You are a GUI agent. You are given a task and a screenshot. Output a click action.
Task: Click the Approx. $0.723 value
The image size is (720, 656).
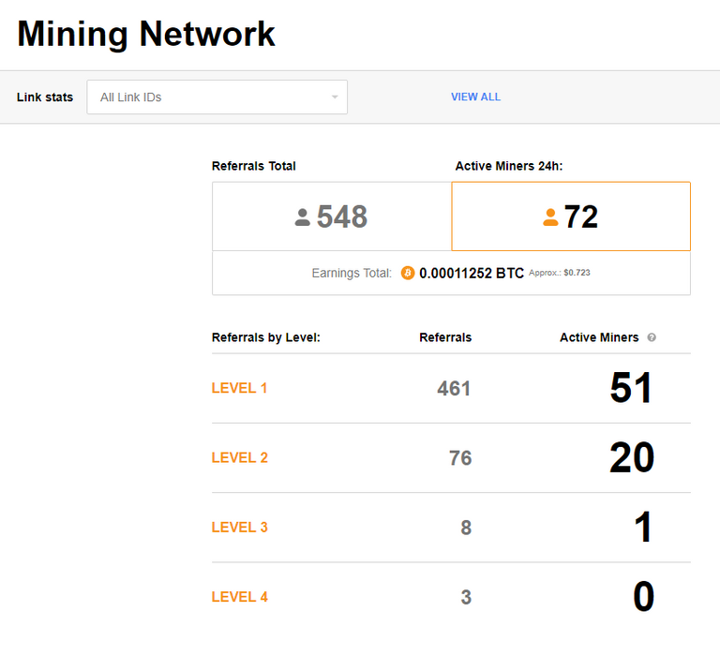click(x=560, y=273)
